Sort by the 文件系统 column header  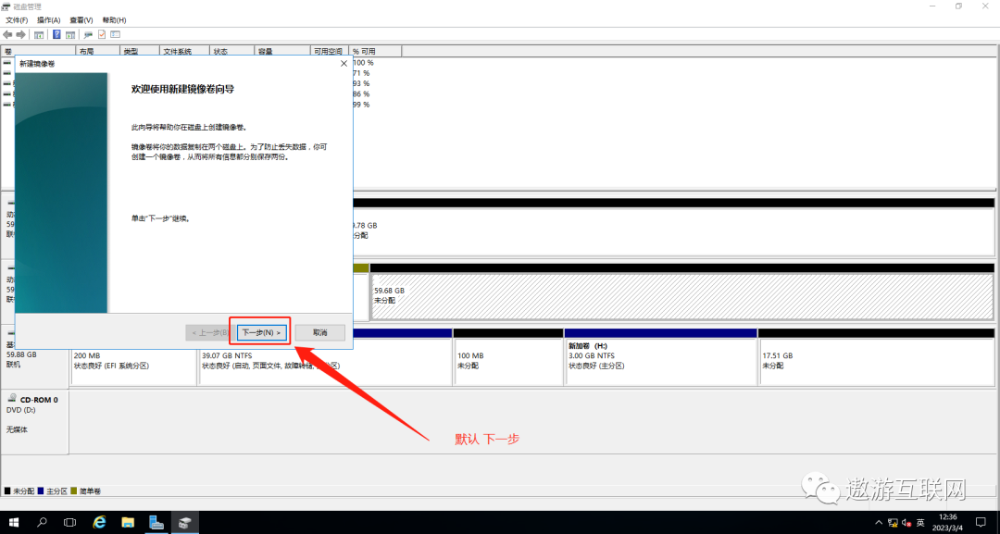184,51
